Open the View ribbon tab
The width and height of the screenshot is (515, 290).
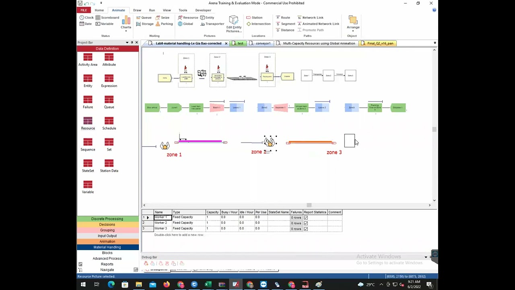tap(167, 10)
